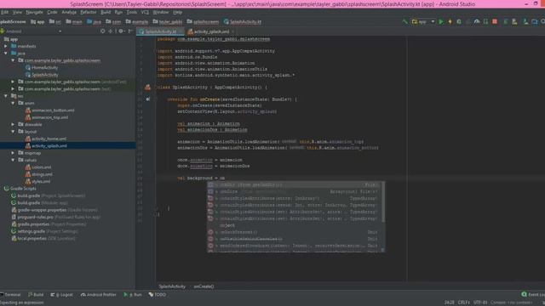Image resolution: width=545 pixels, height=306 pixels.
Task: Switch to the SplashActivity.kt editor tab
Action: 160,31
